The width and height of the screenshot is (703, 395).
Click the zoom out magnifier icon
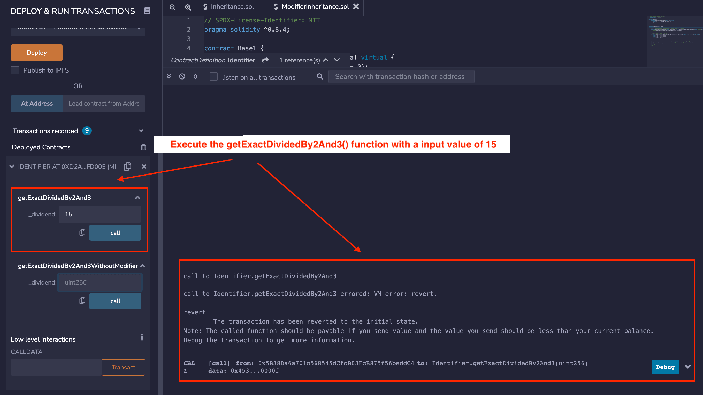point(172,7)
